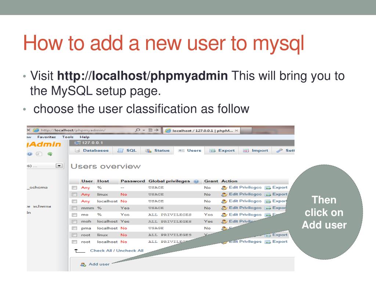Click the green reload icon in sidebar

point(50,154)
